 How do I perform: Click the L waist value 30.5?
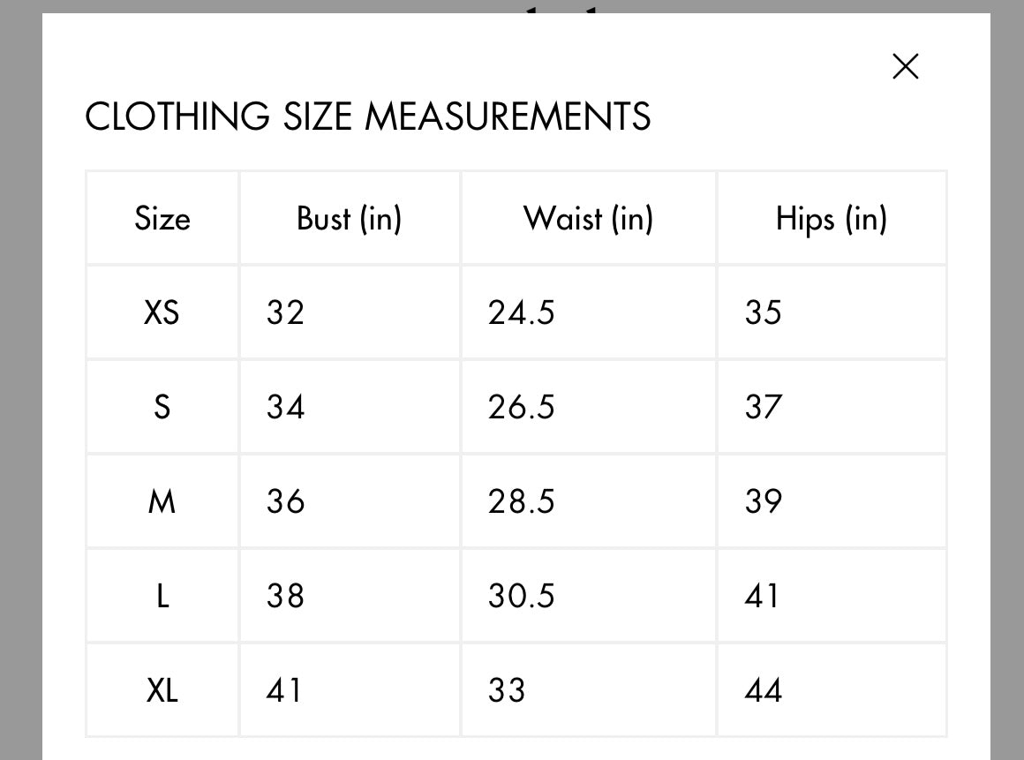pos(521,596)
